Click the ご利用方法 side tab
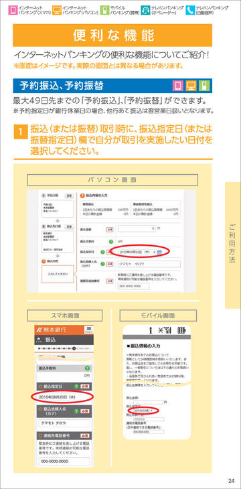 (x=232, y=245)
